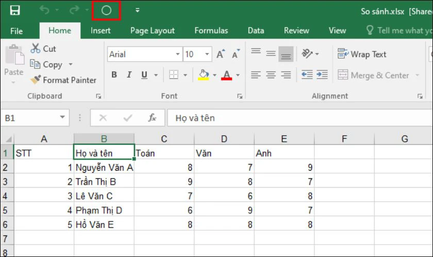The width and height of the screenshot is (433, 257).
Task: Expand the Underline style arrow
Action: [156, 75]
